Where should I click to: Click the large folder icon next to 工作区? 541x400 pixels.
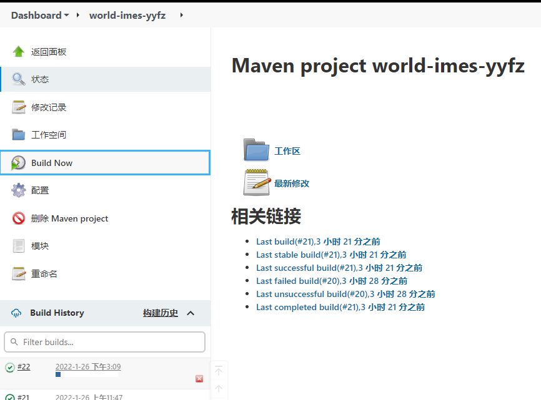pos(256,150)
